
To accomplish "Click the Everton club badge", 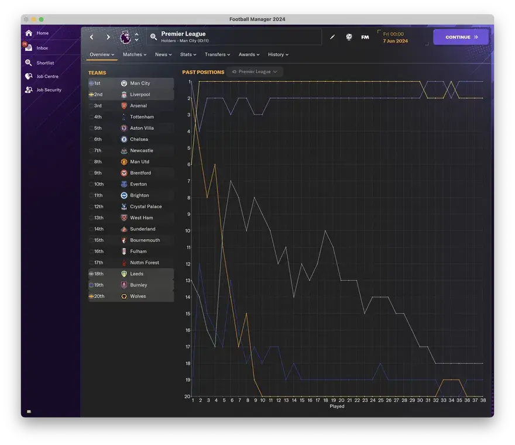I will pos(124,184).
